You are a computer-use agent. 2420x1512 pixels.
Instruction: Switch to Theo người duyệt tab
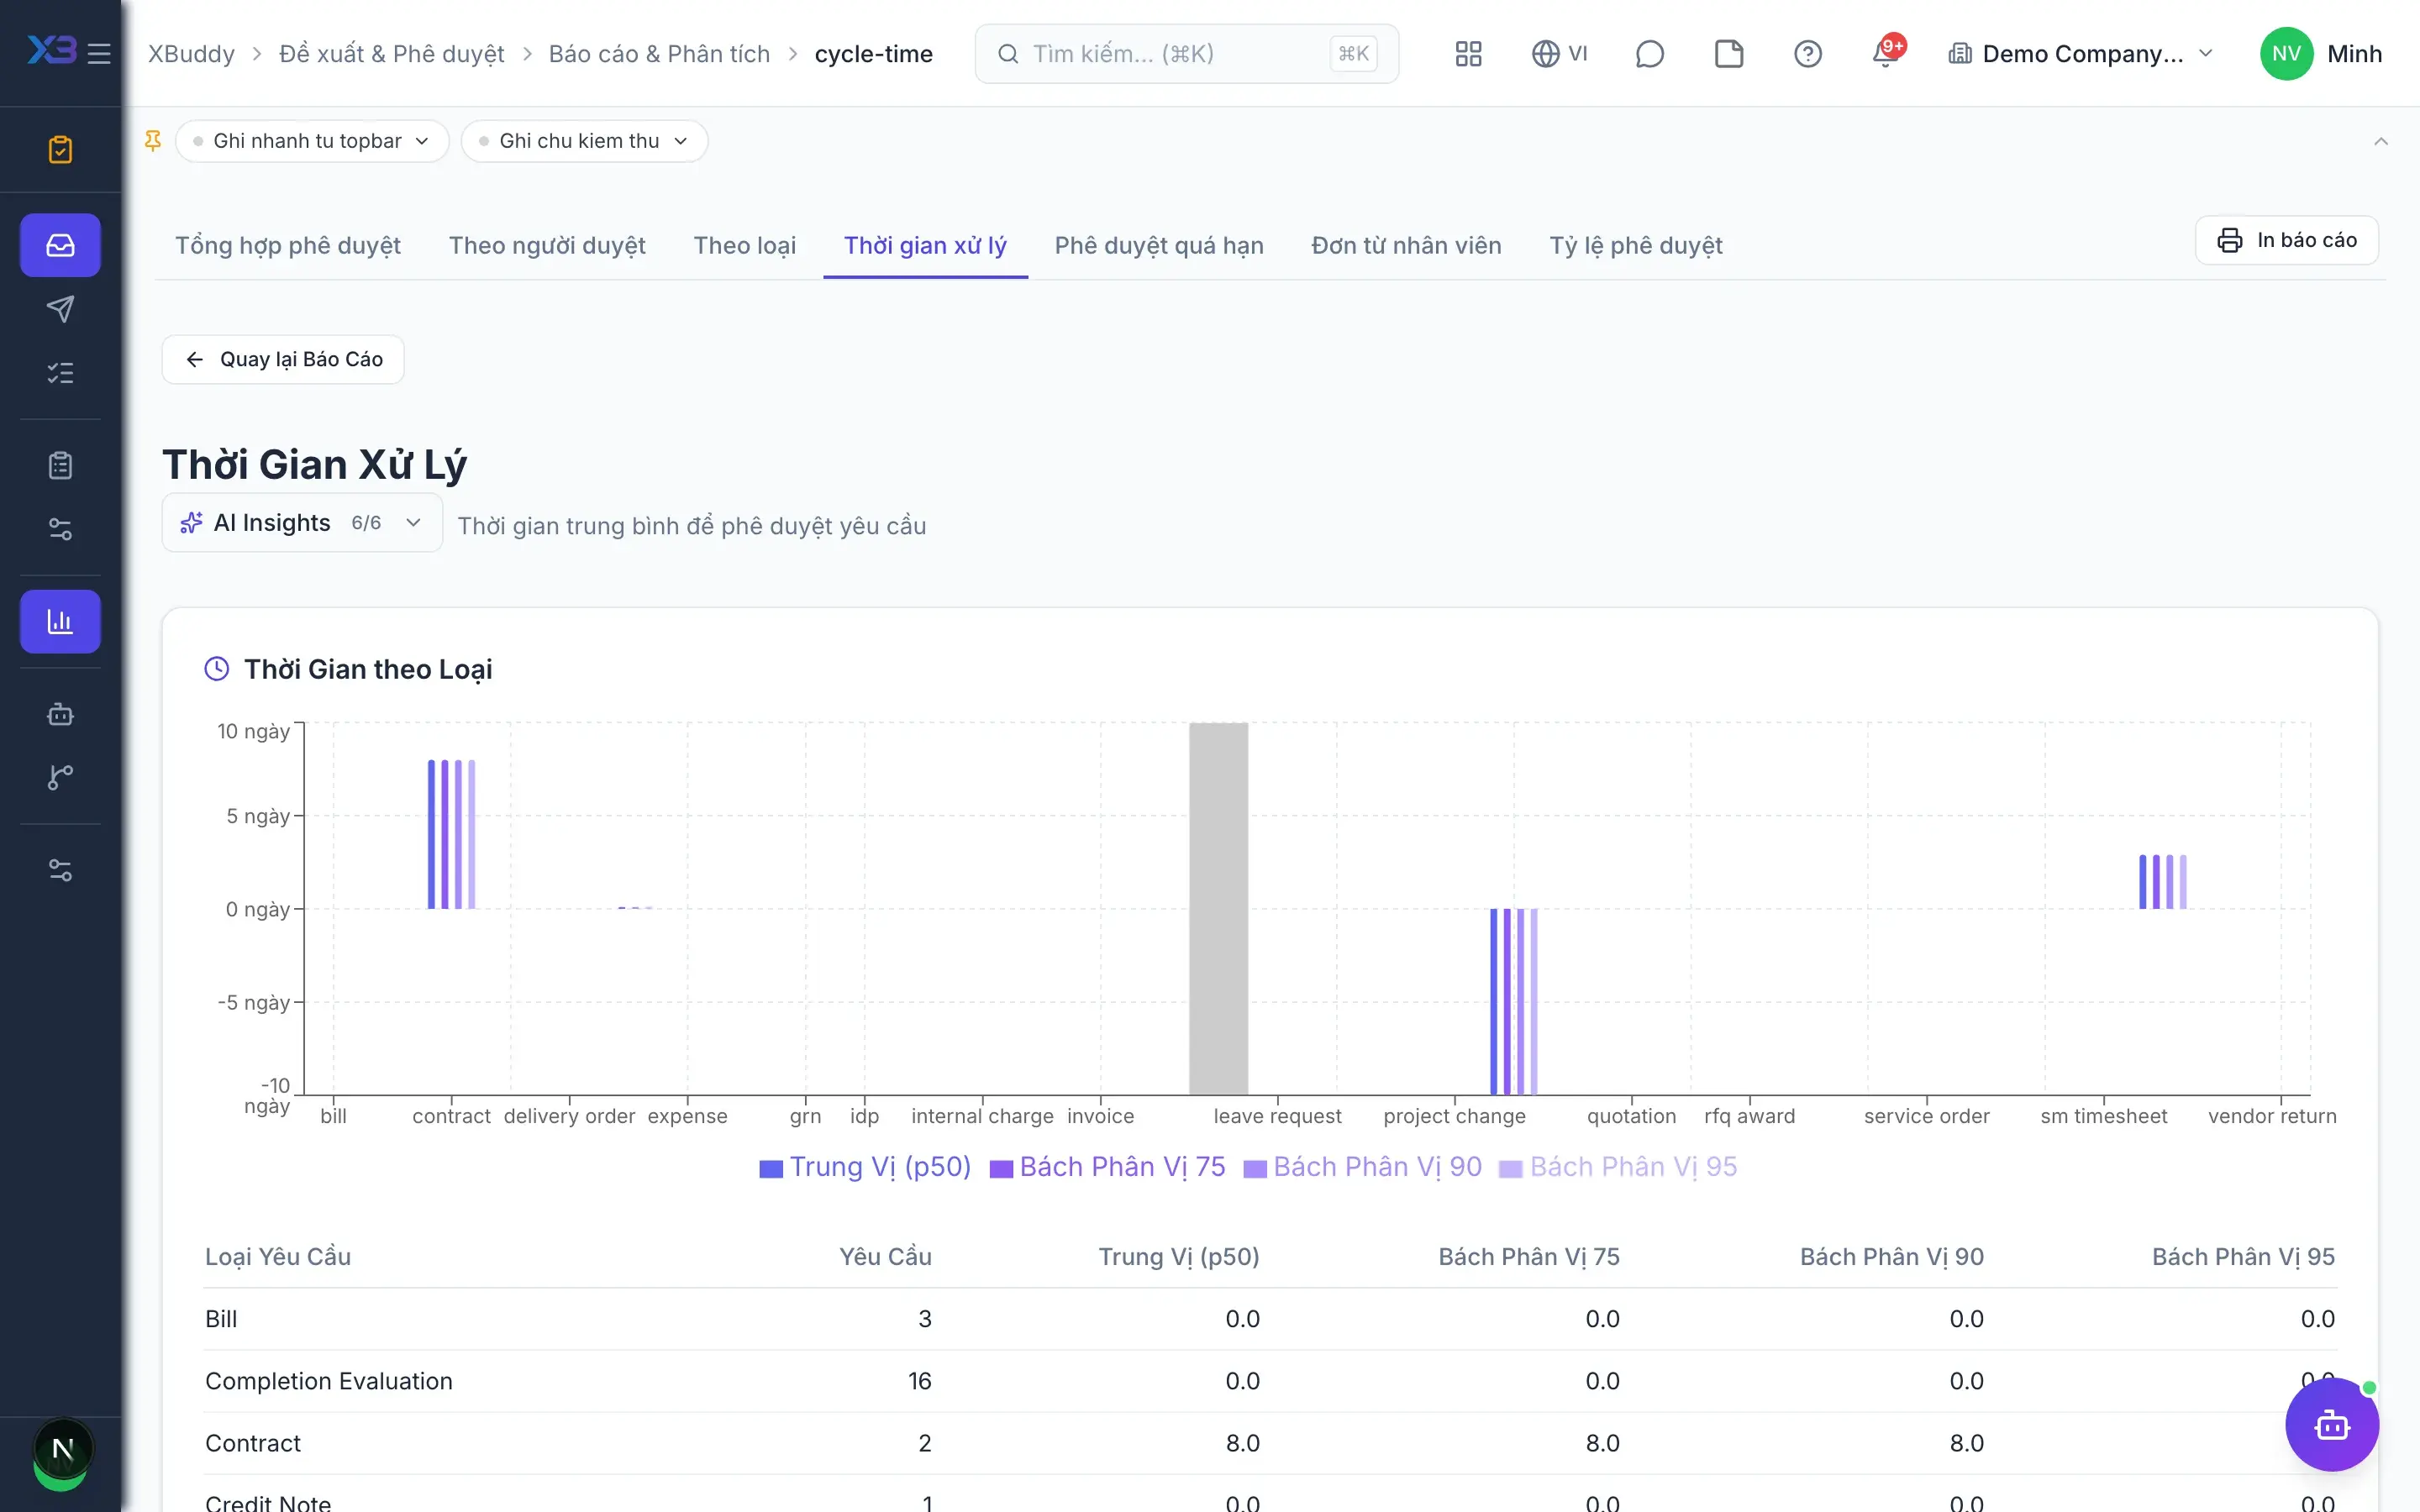pyautogui.click(x=547, y=245)
